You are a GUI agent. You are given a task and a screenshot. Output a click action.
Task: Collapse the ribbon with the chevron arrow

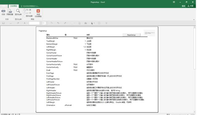coord(194,20)
